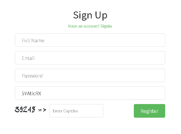Click the Signin link
The height and width of the screenshot is (134, 181).
pos(106,26)
